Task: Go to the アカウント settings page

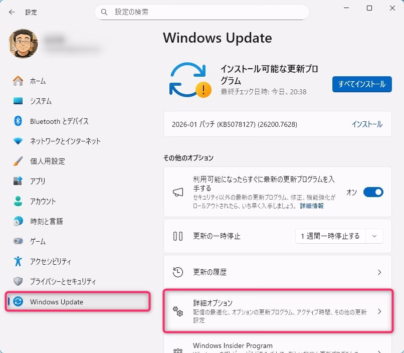Action: pos(43,201)
